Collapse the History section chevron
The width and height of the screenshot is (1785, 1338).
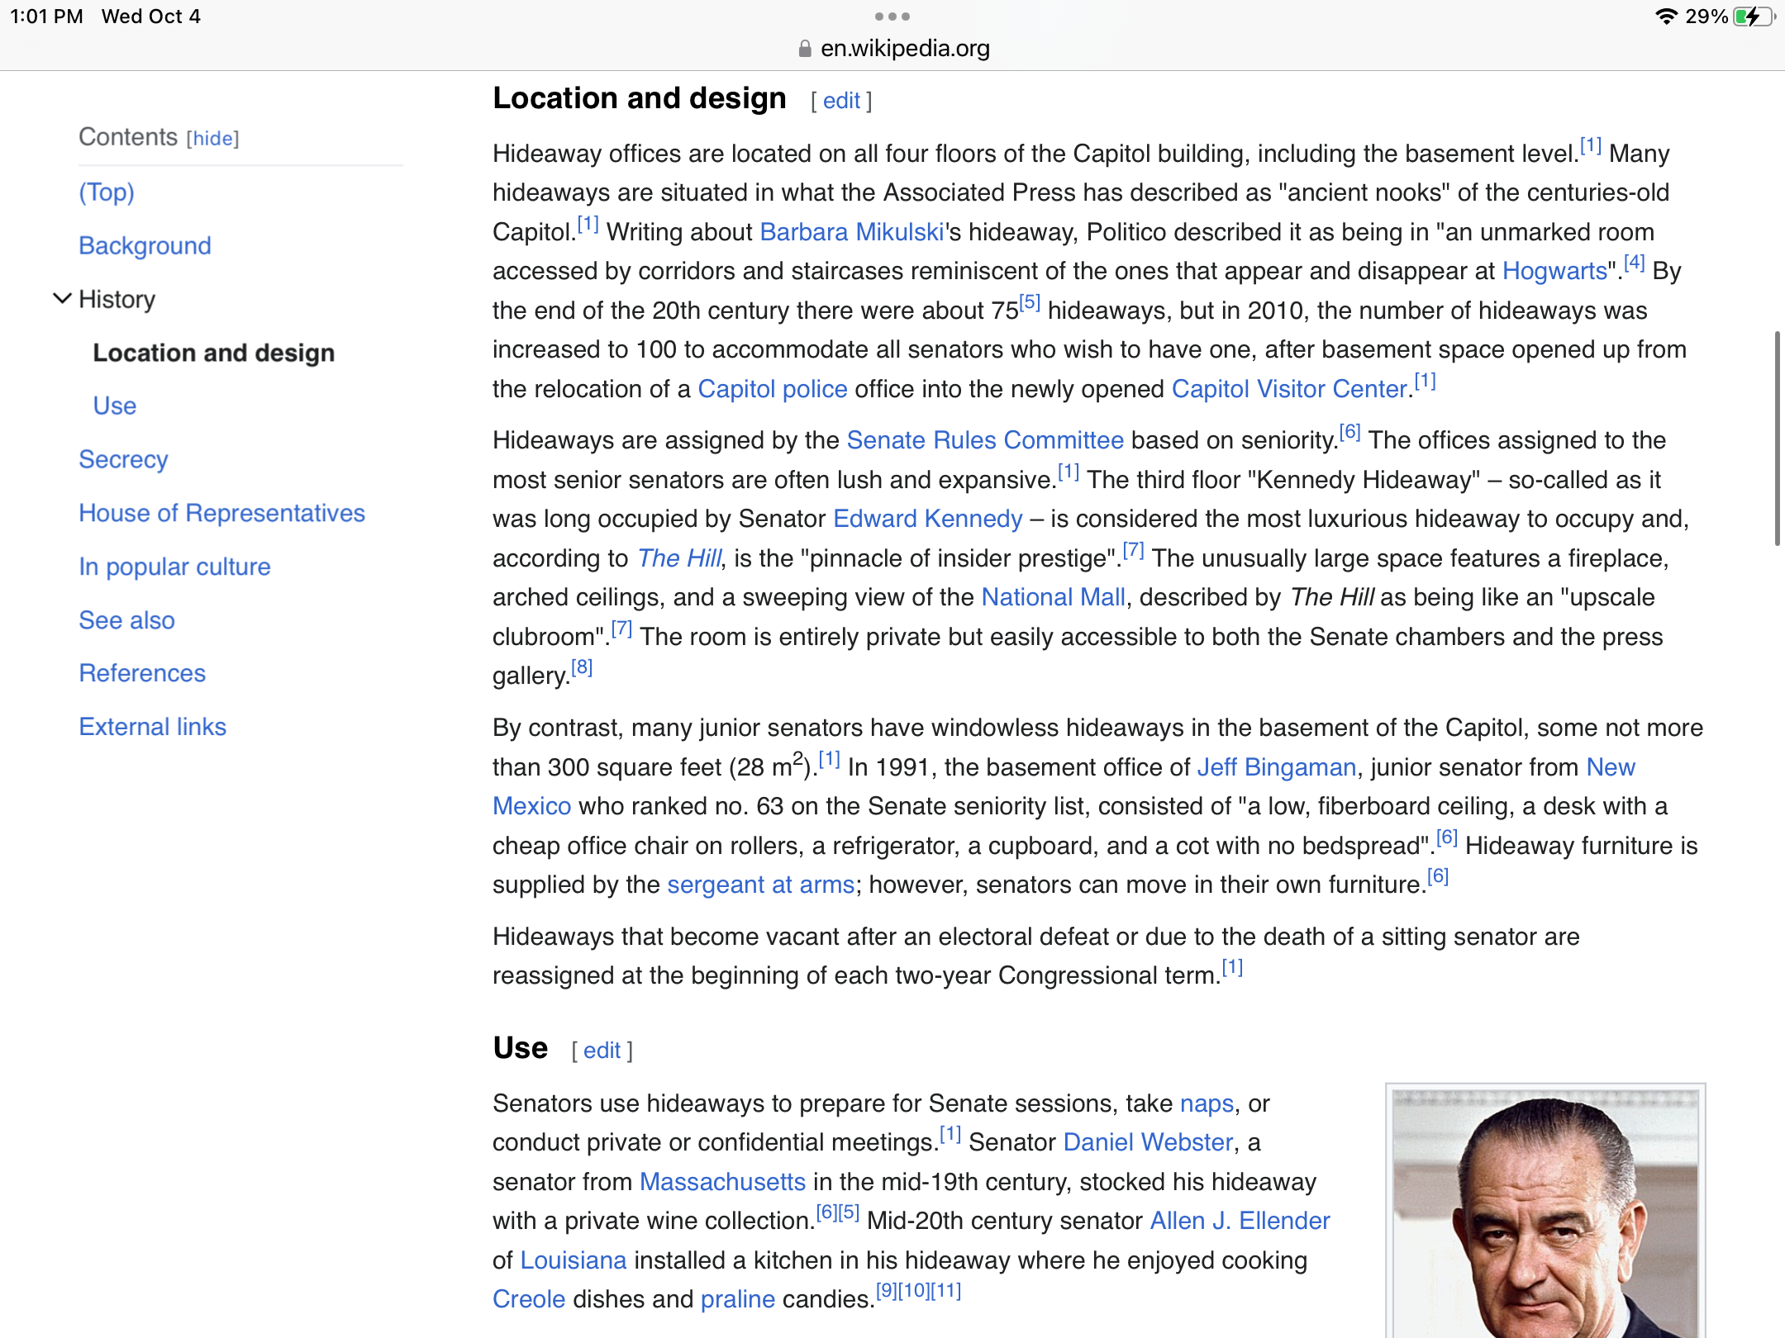(62, 299)
